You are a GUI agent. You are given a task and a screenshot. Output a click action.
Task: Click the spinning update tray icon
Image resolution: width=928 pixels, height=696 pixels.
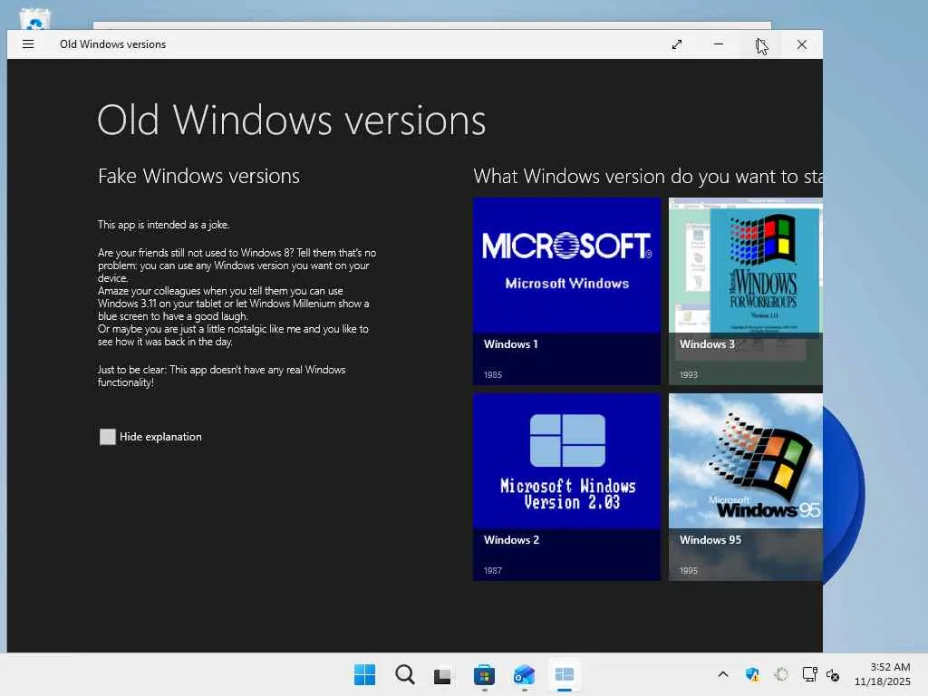pos(781,674)
